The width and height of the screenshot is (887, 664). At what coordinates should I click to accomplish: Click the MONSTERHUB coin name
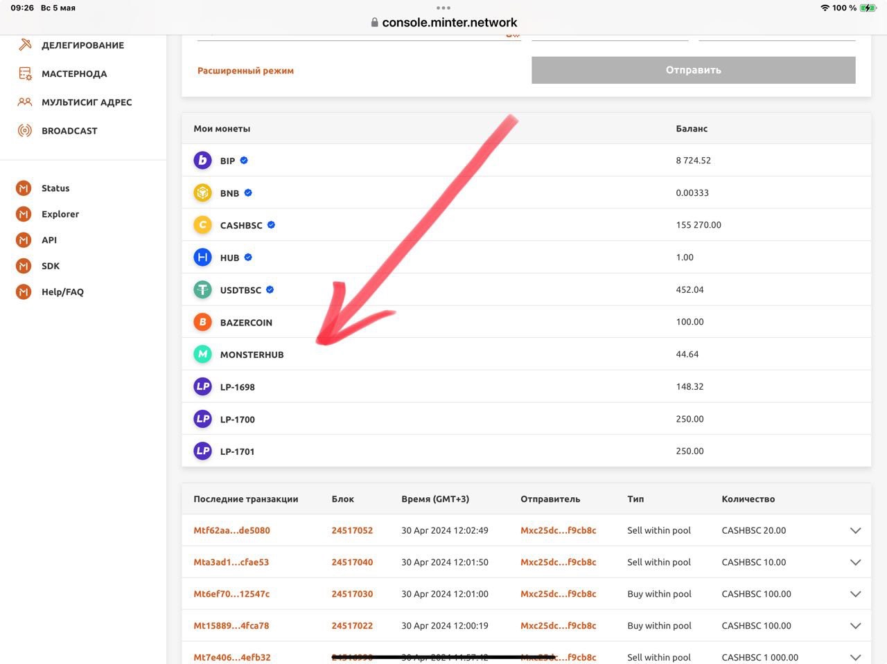252,355
